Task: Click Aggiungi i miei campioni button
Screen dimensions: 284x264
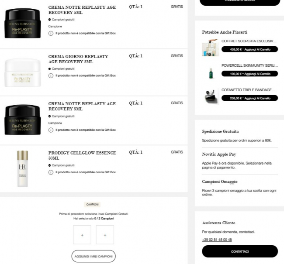Action: [94, 256]
